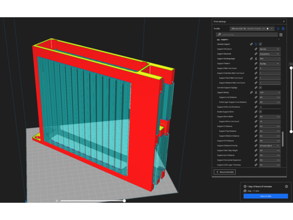Click the simulation path slider handle

point(124,201)
